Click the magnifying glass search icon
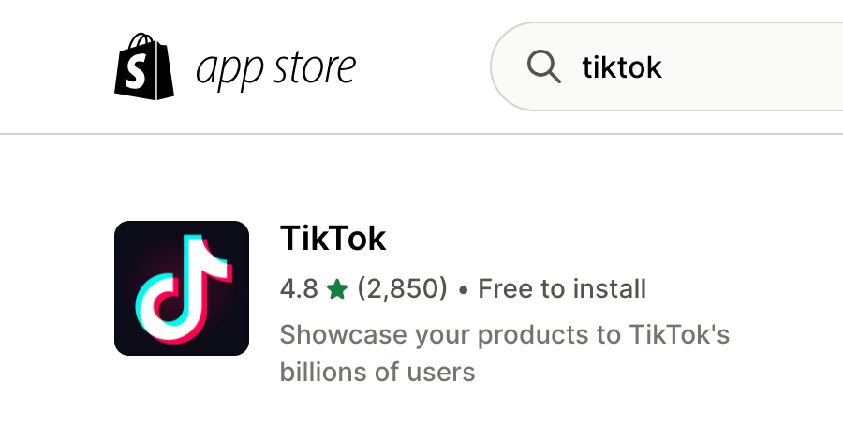The height and width of the screenshot is (440, 843). click(543, 66)
